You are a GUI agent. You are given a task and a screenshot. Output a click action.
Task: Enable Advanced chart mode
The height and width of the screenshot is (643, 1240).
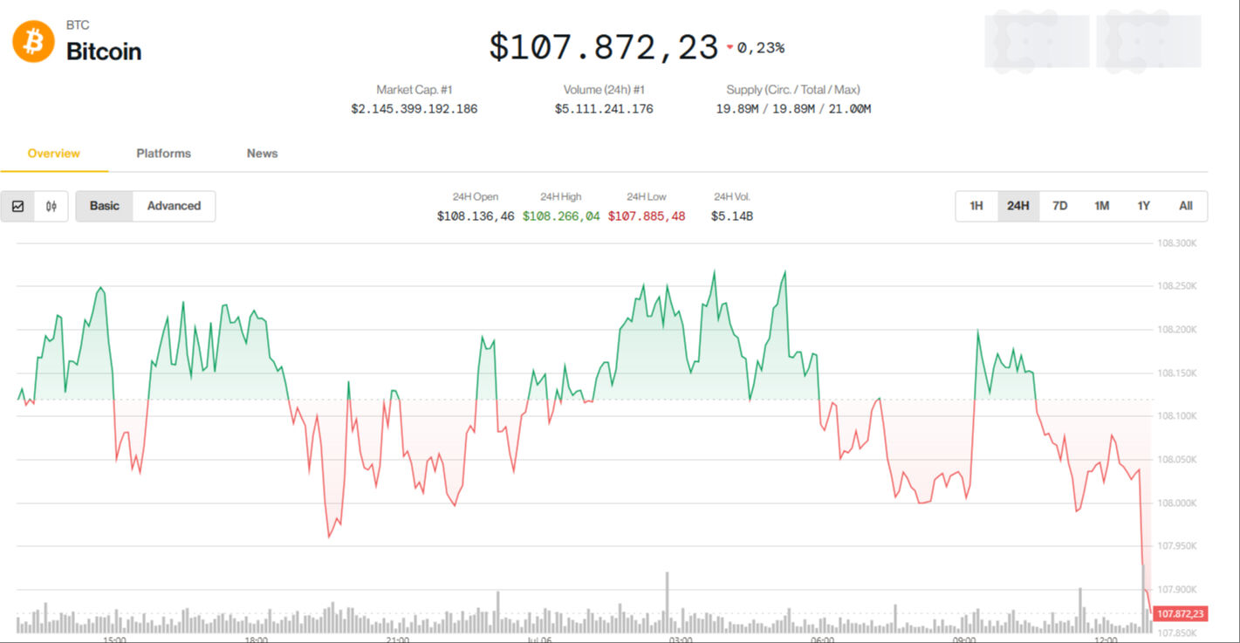pos(174,206)
